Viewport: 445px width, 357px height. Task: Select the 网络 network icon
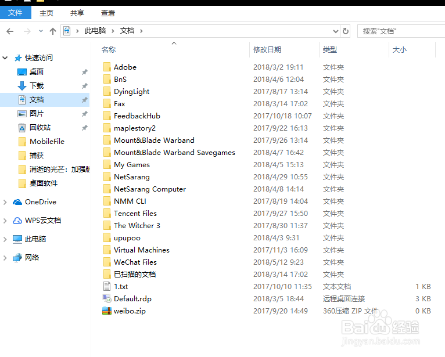point(17,258)
